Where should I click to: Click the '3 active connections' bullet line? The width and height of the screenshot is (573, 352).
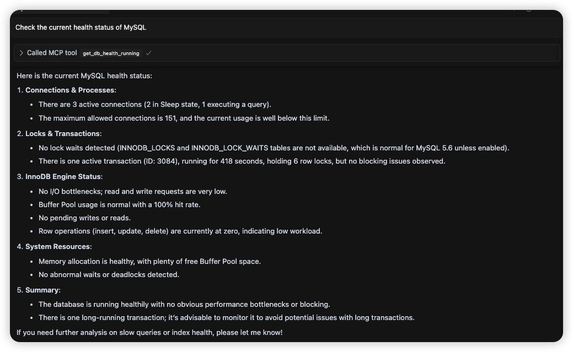[x=154, y=104]
